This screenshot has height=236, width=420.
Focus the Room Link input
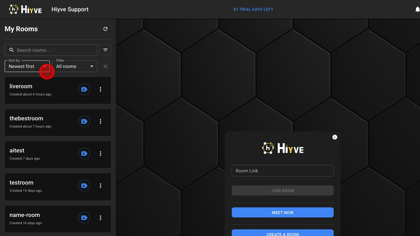282,171
